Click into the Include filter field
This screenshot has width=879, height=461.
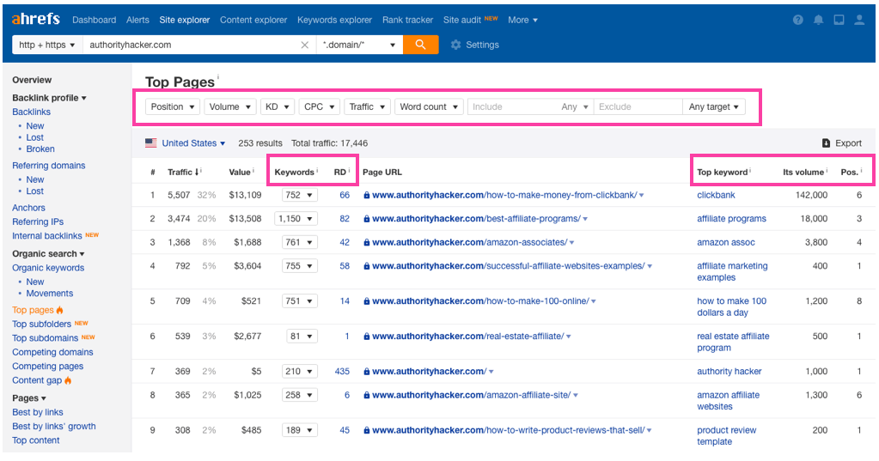(512, 106)
